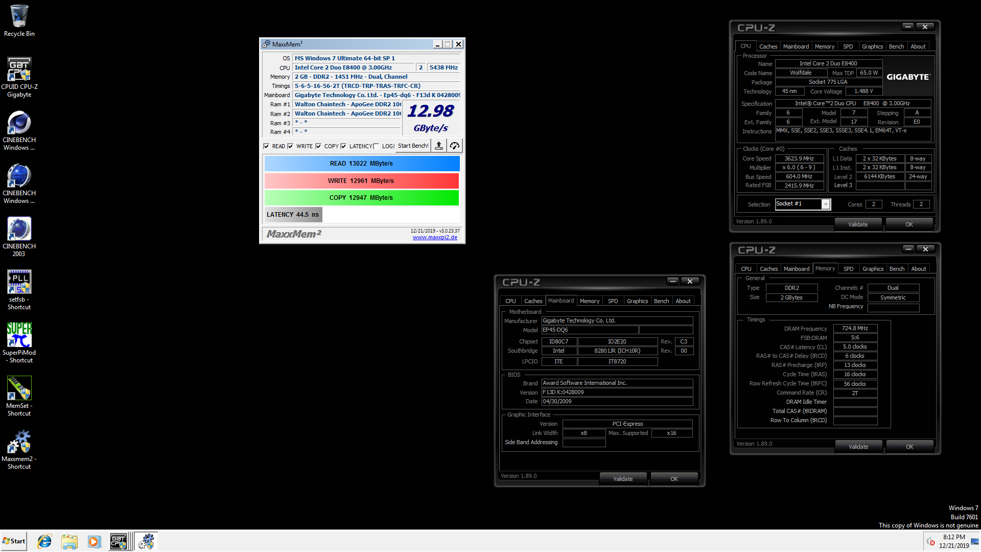Click the GIGABYTE logo in CPU-Z
The width and height of the screenshot is (981, 552).
coord(908,77)
